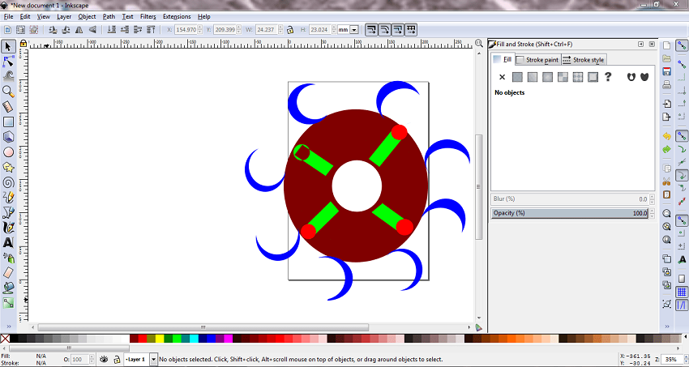The image size is (689, 367).
Task: Toggle the width-height lock icon
Action: tap(290, 30)
